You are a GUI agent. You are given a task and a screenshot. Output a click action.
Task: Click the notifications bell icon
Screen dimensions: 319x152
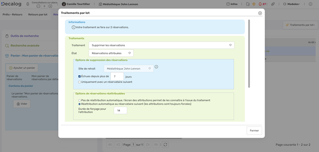(260, 4)
